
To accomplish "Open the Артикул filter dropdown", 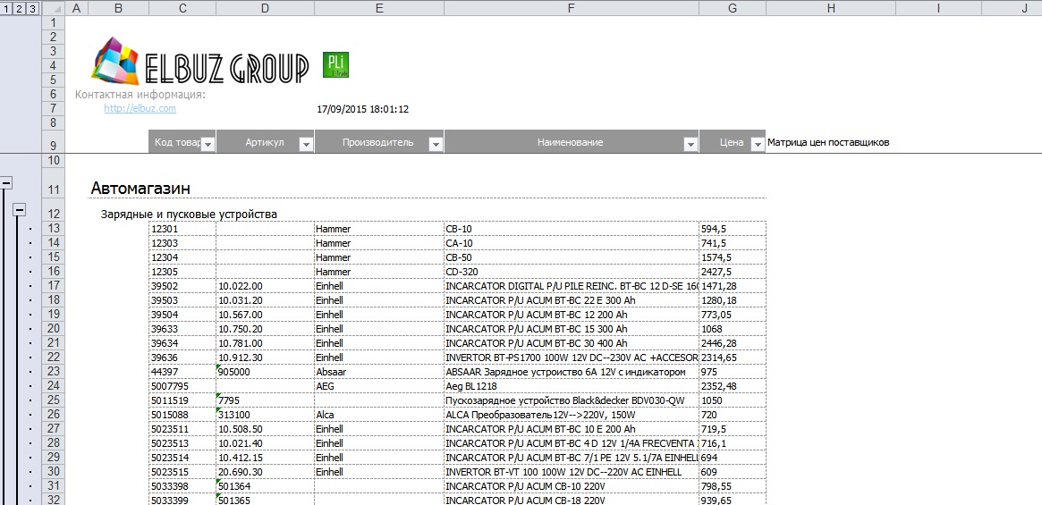I will tap(306, 144).
